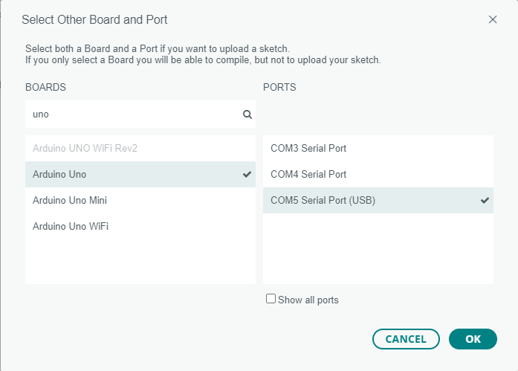
Task: Select the Arduino Uno board entry
Action: (59, 175)
